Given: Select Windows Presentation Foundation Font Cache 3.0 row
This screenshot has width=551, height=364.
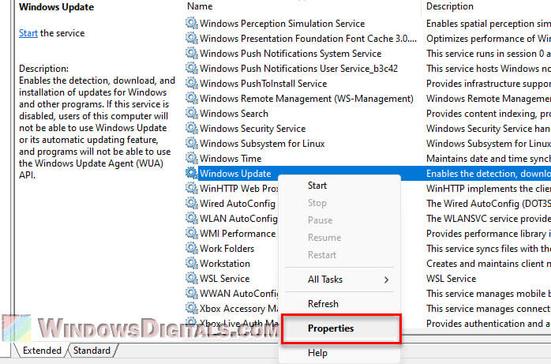Looking at the screenshot, I should [308, 39].
